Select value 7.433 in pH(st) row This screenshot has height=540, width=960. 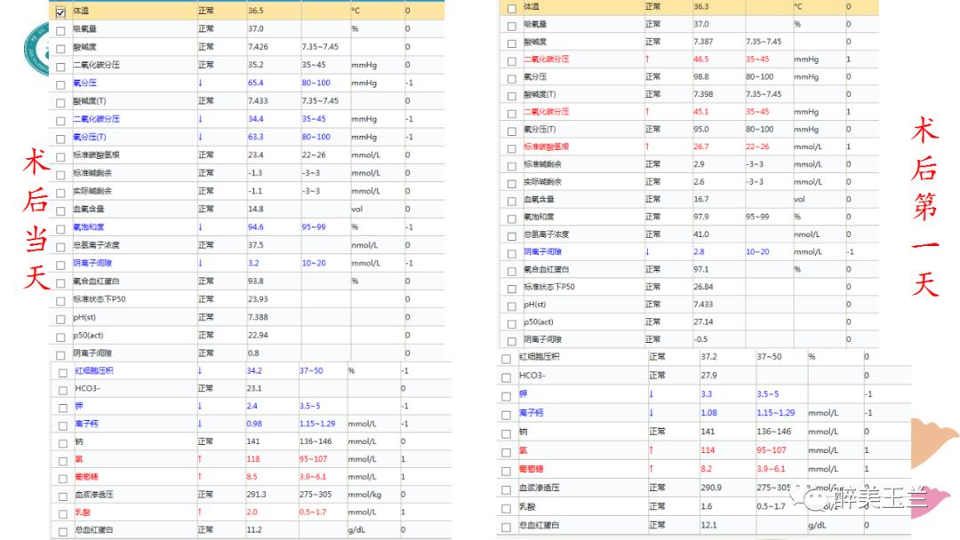click(x=703, y=304)
